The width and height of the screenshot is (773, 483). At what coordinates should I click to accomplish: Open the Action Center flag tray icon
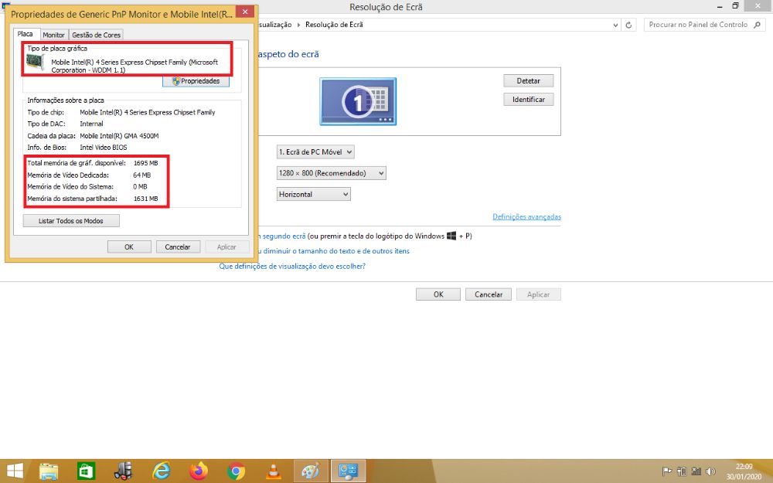coord(666,471)
